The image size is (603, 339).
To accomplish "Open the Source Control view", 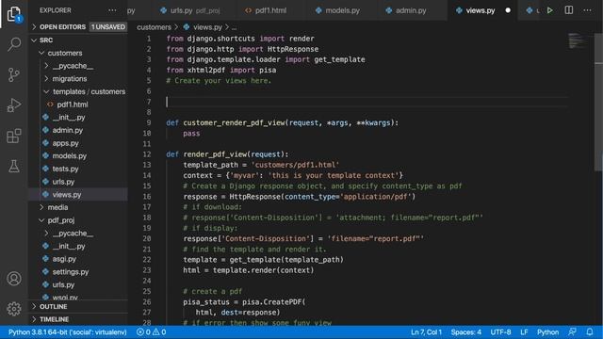I will pyautogui.click(x=14, y=74).
